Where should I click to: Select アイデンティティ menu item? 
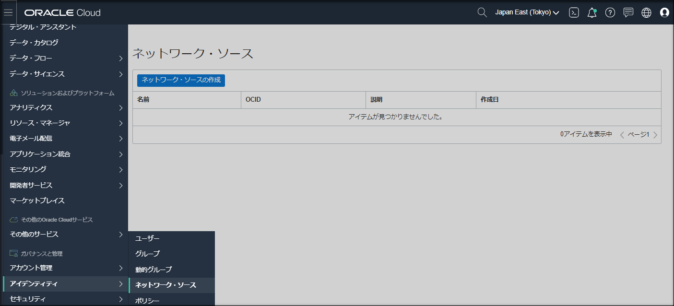65,284
